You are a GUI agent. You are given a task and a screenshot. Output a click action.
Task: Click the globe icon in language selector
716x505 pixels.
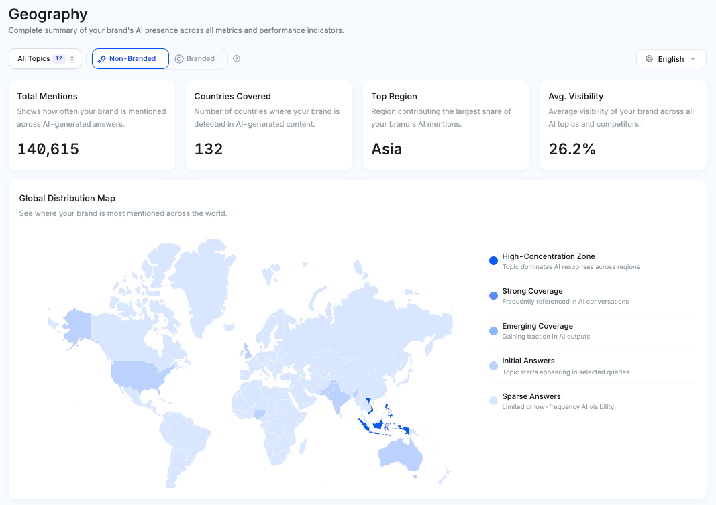click(649, 59)
